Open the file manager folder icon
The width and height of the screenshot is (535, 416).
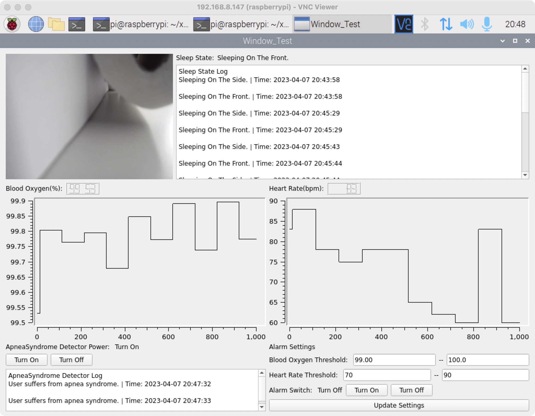point(56,24)
